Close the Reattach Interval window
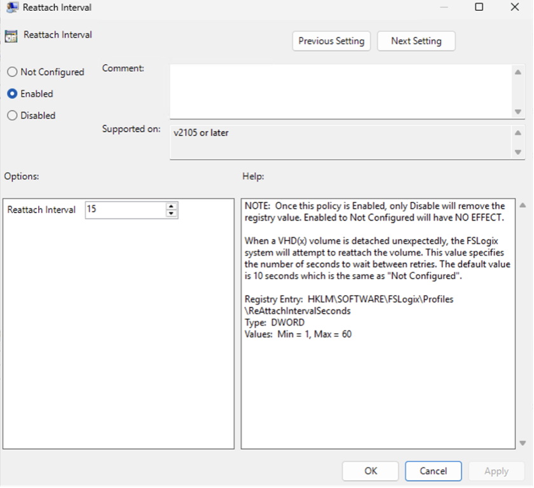The image size is (534, 488). click(x=515, y=7)
